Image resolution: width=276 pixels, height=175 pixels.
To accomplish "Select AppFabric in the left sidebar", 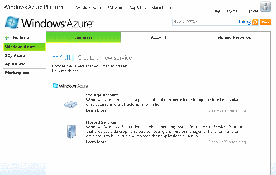I will click(x=25, y=64).
